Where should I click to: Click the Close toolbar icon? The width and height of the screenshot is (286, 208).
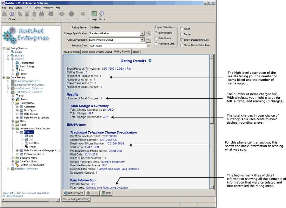point(12,14)
